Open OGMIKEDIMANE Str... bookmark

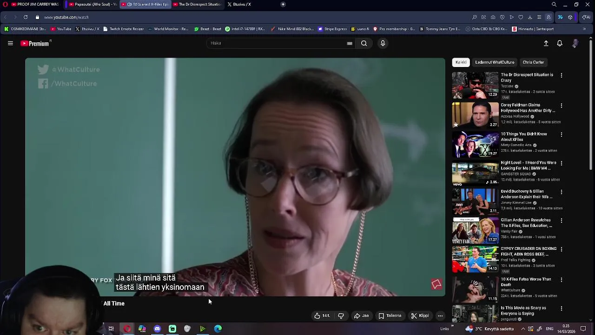point(26,29)
